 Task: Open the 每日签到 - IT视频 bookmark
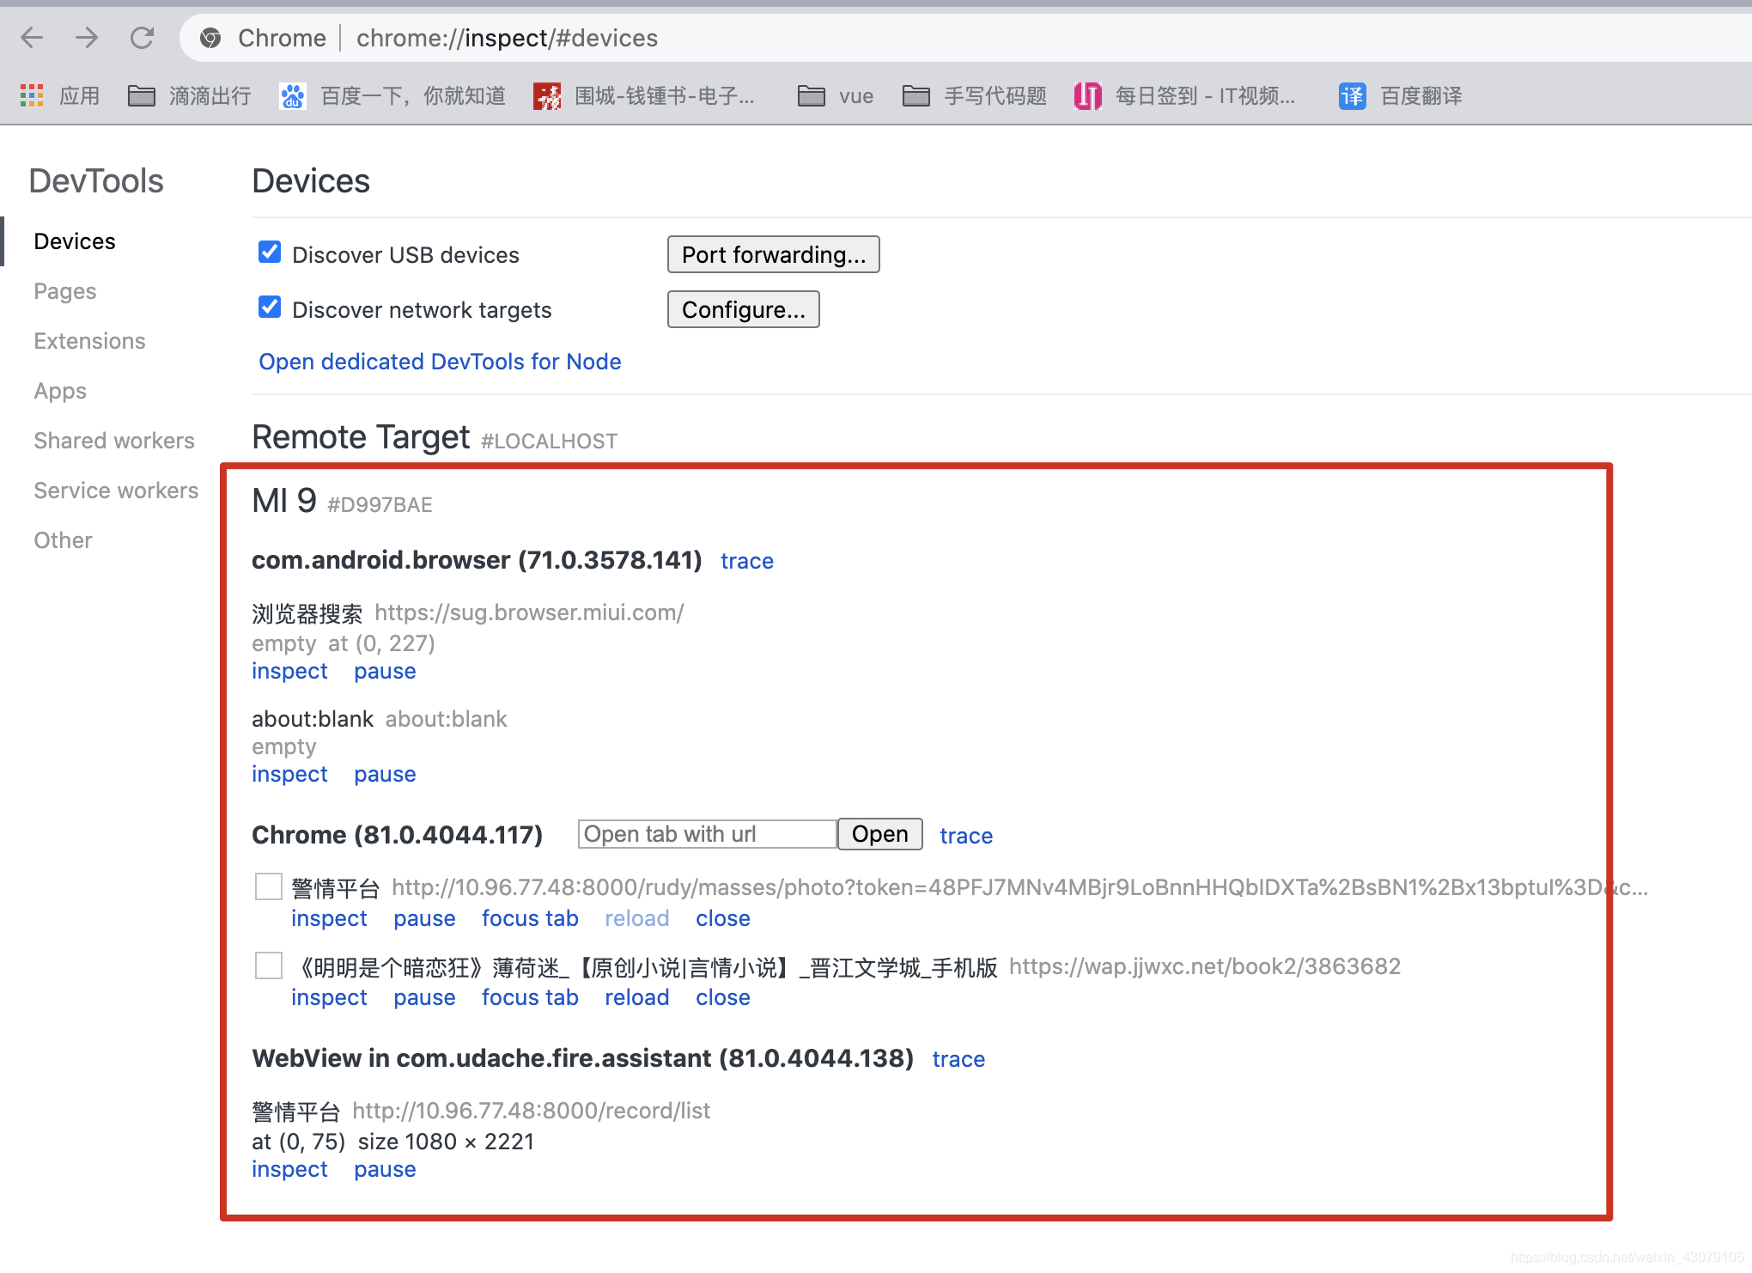pyautogui.click(x=1184, y=95)
